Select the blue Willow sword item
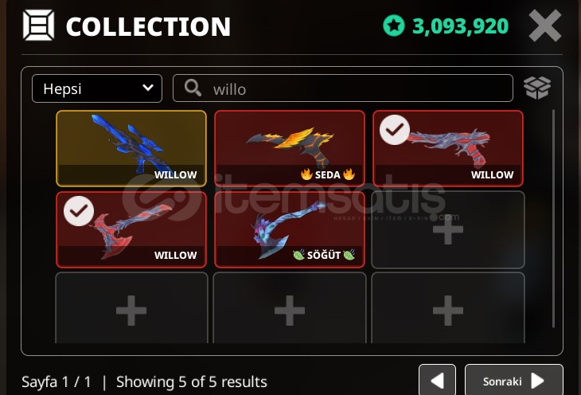 tap(131, 148)
